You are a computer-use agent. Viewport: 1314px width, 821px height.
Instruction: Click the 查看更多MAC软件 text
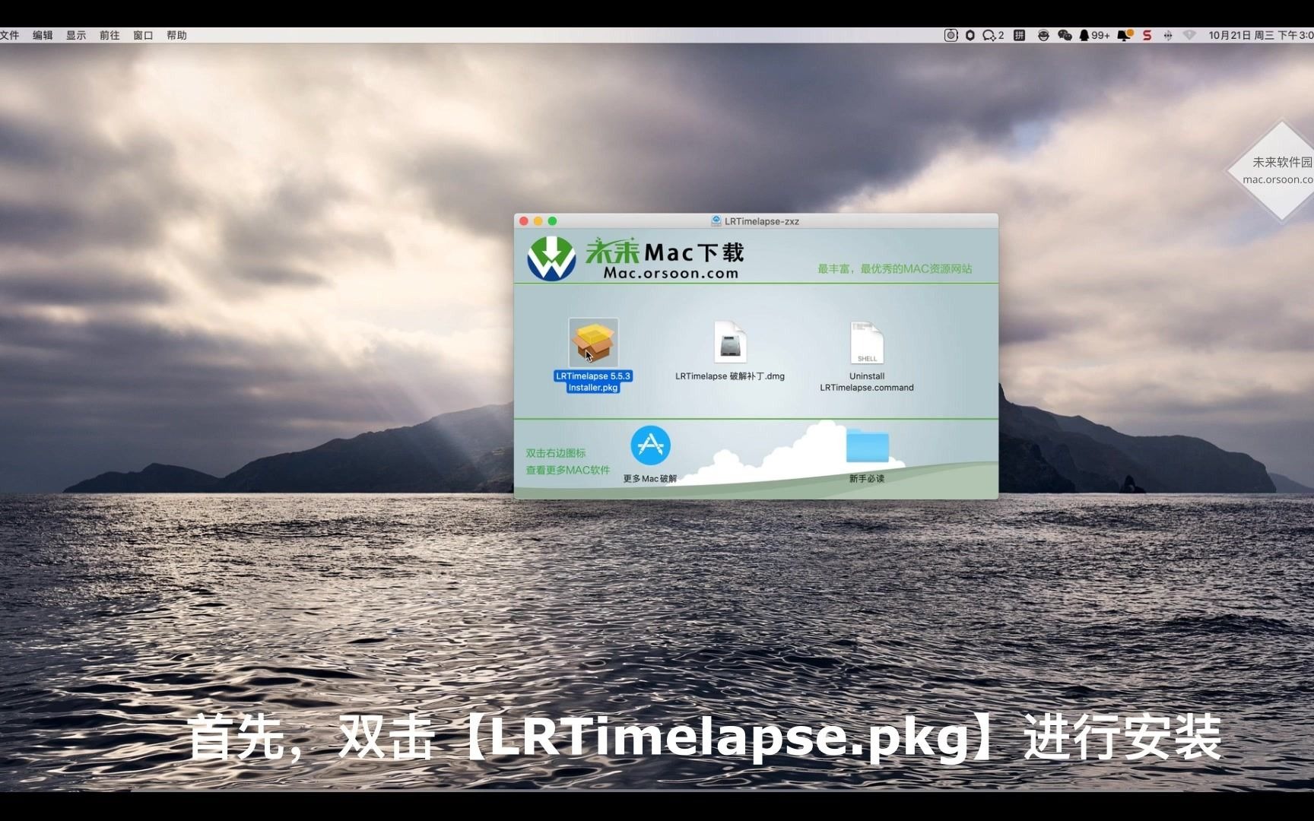pyautogui.click(x=568, y=470)
